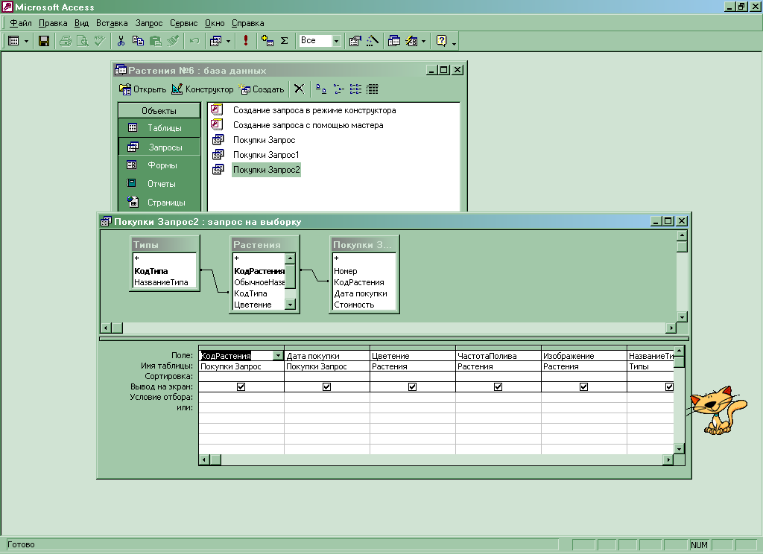This screenshot has height=554, width=763.
Task: Open the Файл menu
Action: (x=20, y=23)
